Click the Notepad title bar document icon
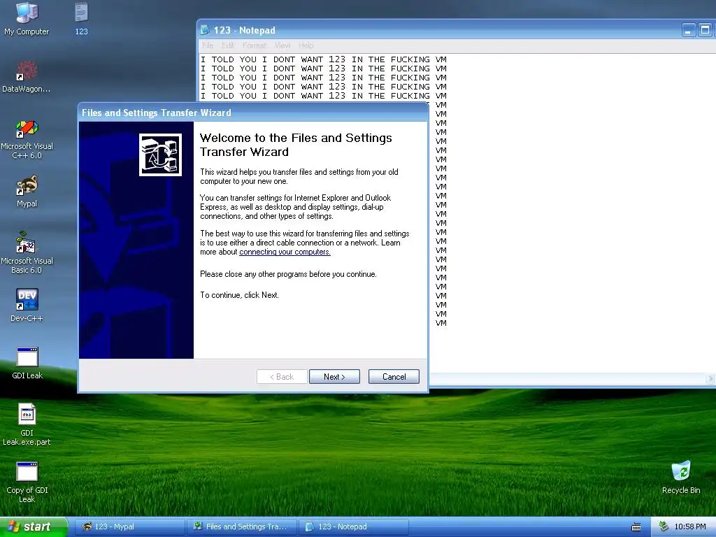 click(x=205, y=30)
